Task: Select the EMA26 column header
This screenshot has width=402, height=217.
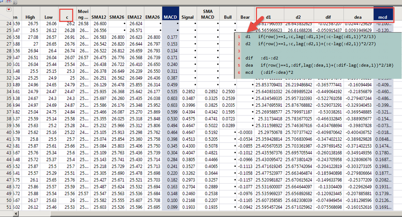Action: 153,17
